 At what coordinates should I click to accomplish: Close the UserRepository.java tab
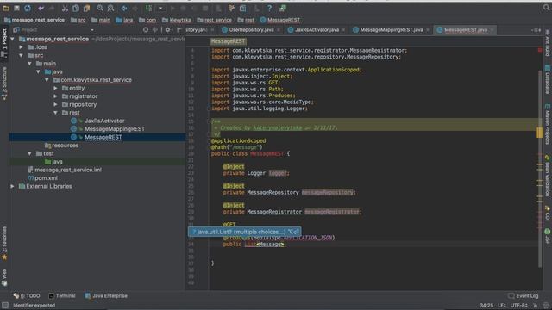pyautogui.click(x=279, y=30)
